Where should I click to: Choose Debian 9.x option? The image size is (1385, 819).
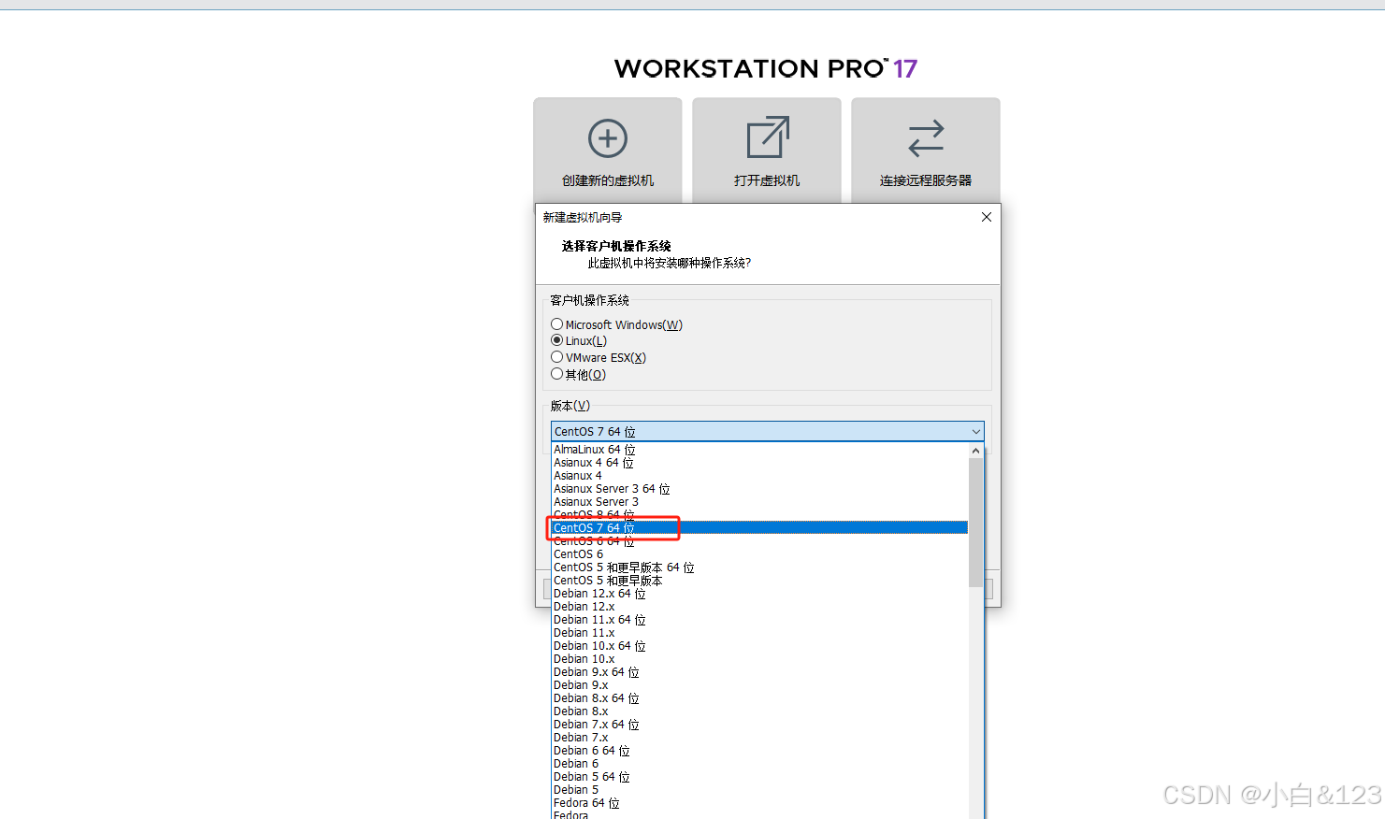pos(759,685)
